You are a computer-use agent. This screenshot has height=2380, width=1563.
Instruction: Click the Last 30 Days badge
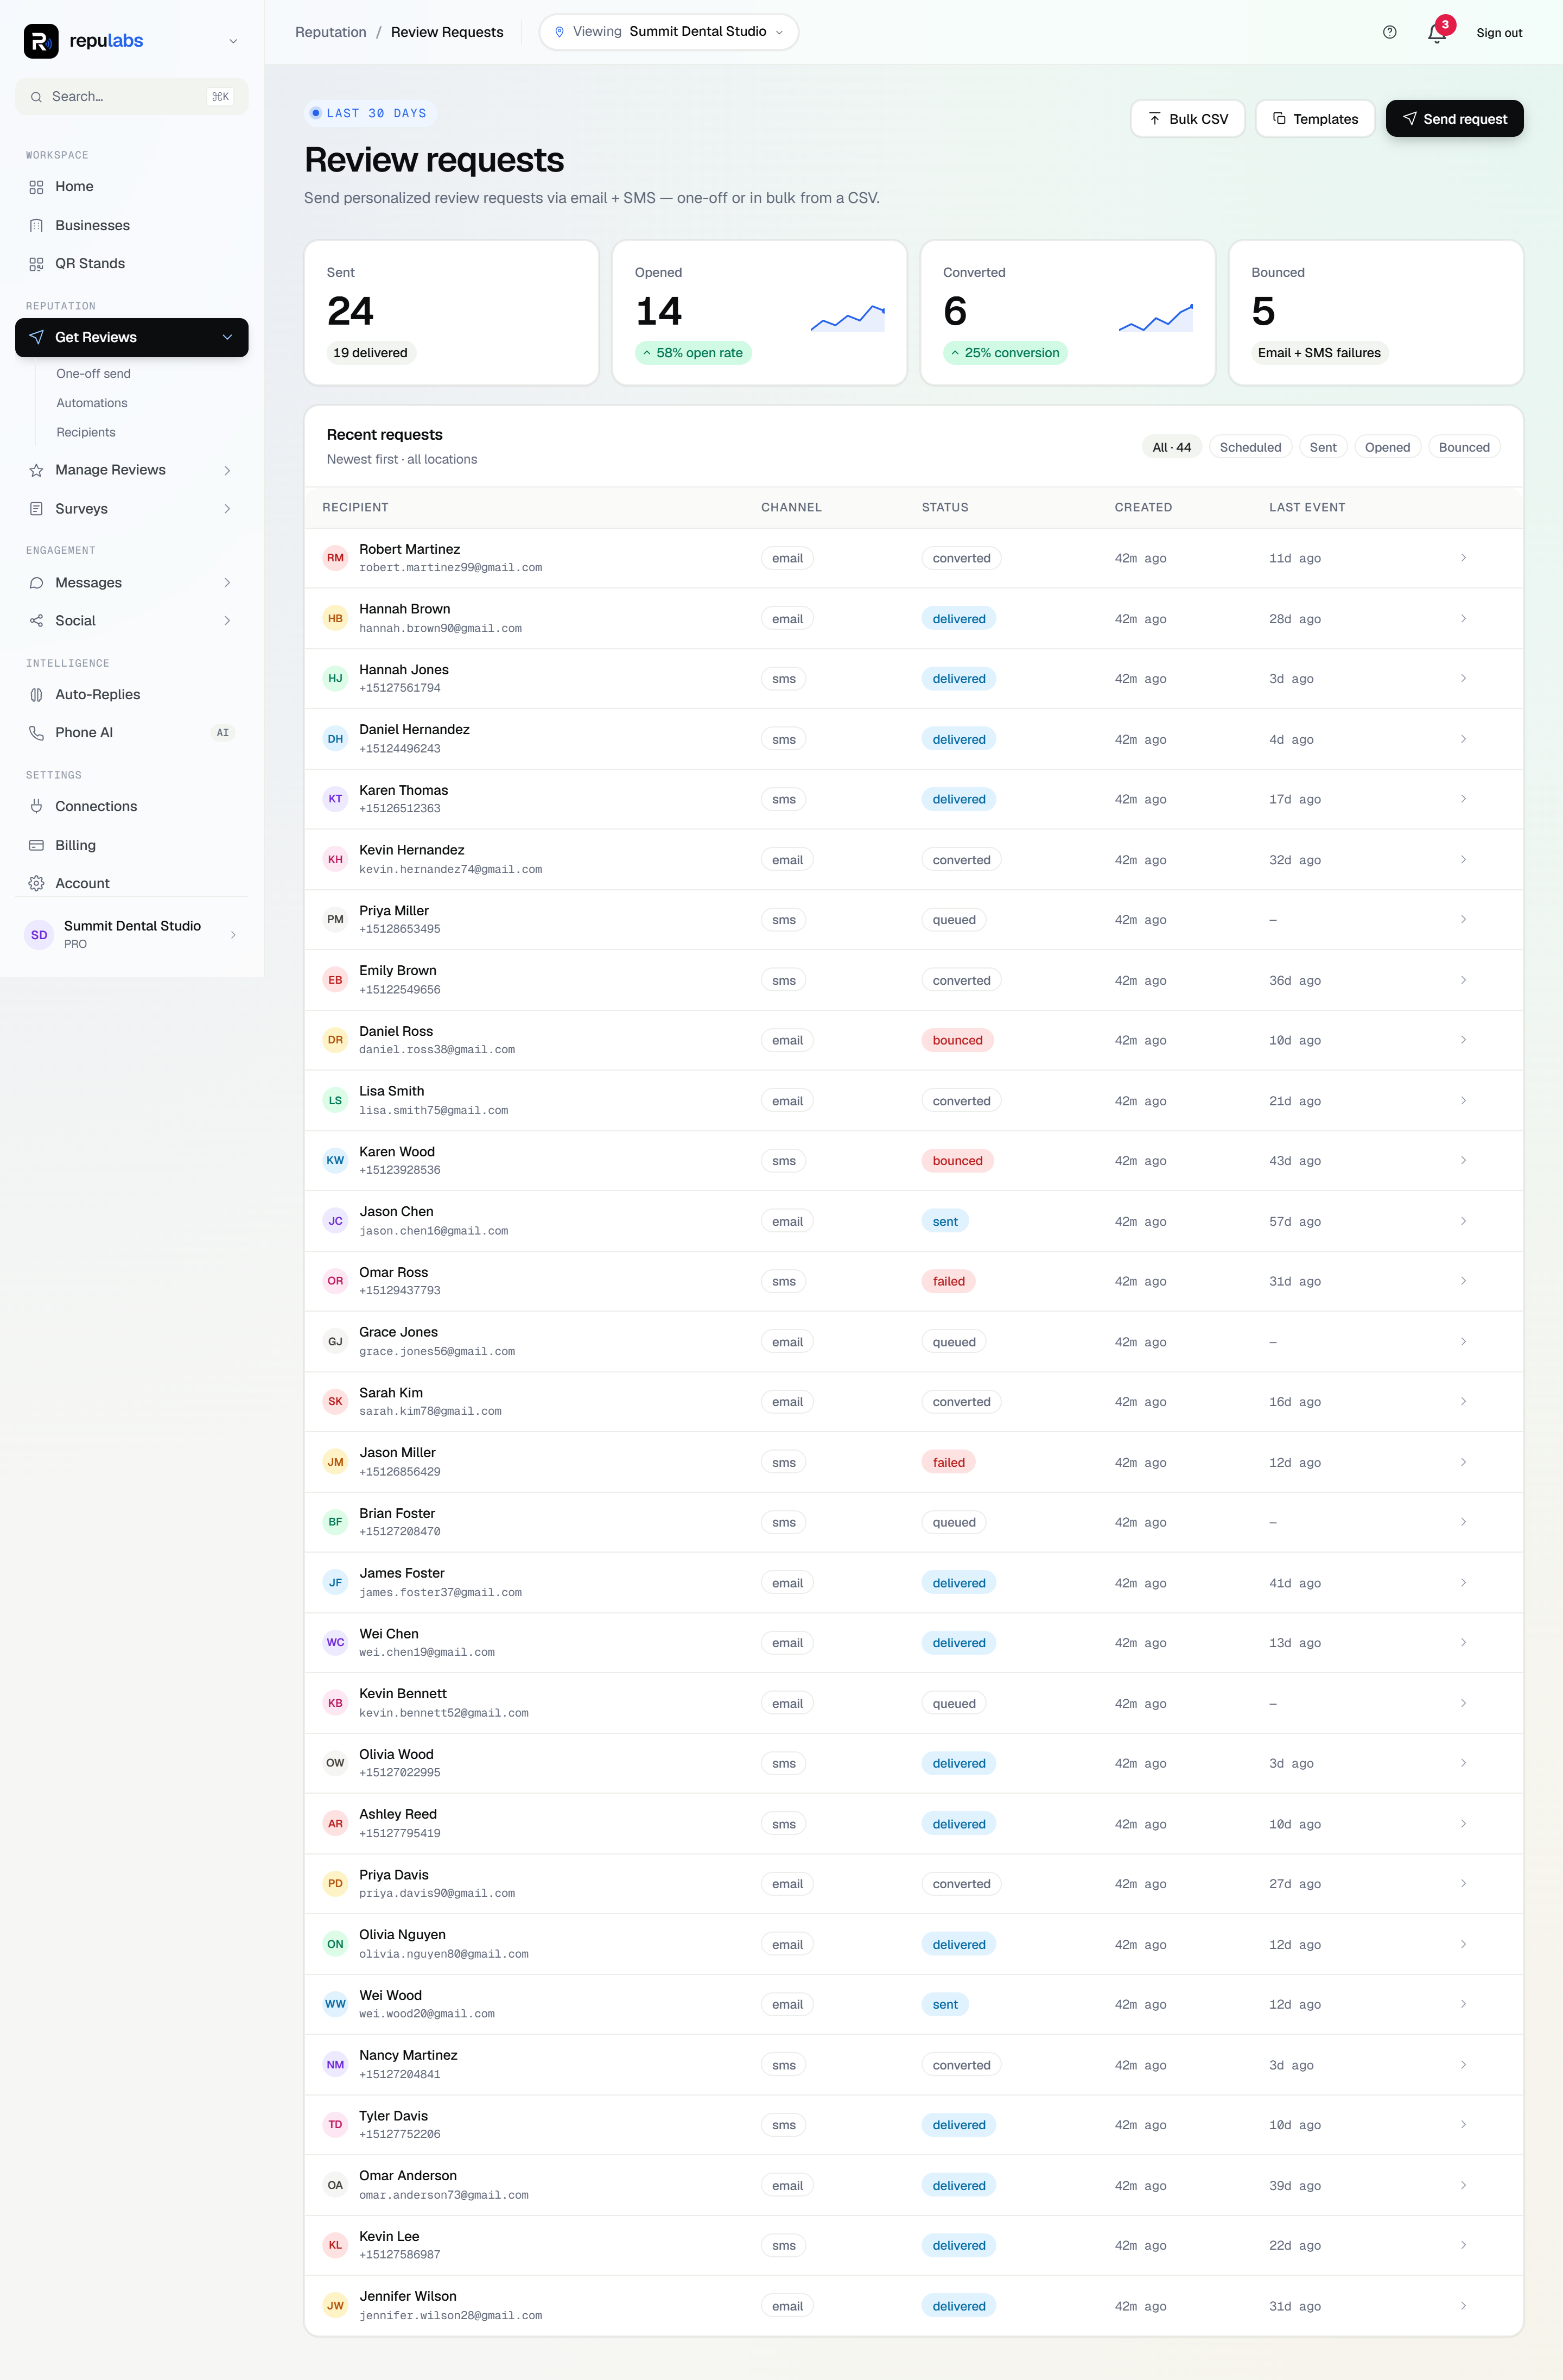coord(370,113)
